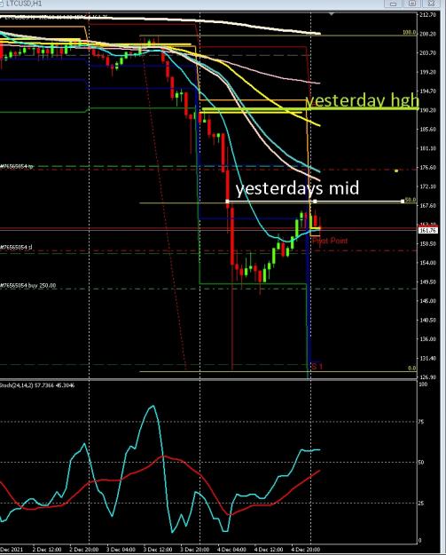
Task: Click the 50.0 Fibonacci level label
Action: 410,200
